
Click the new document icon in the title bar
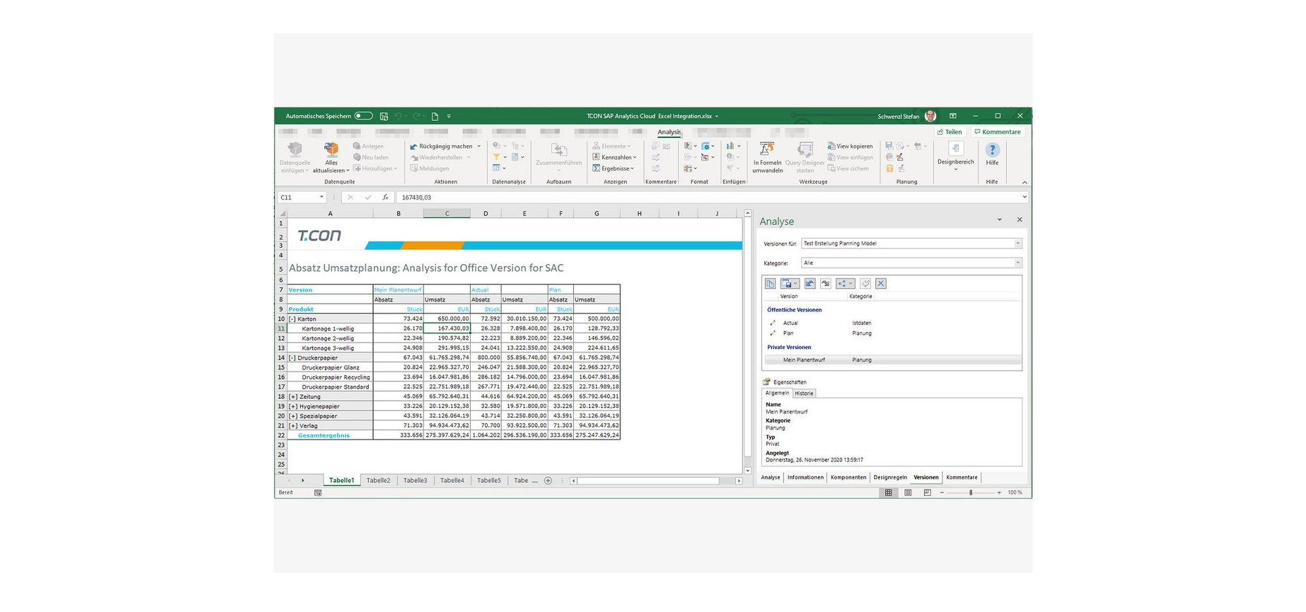coord(435,116)
